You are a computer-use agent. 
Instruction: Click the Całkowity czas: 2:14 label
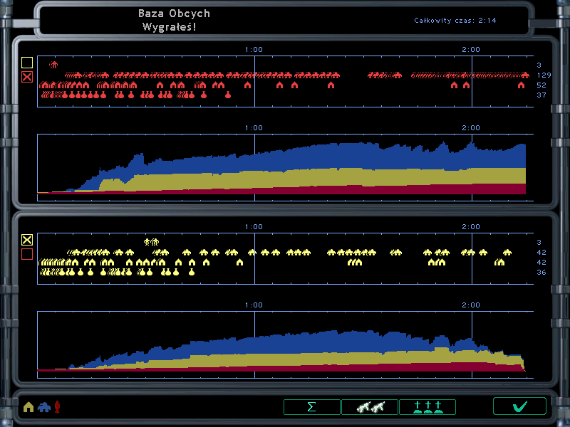point(455,21)
